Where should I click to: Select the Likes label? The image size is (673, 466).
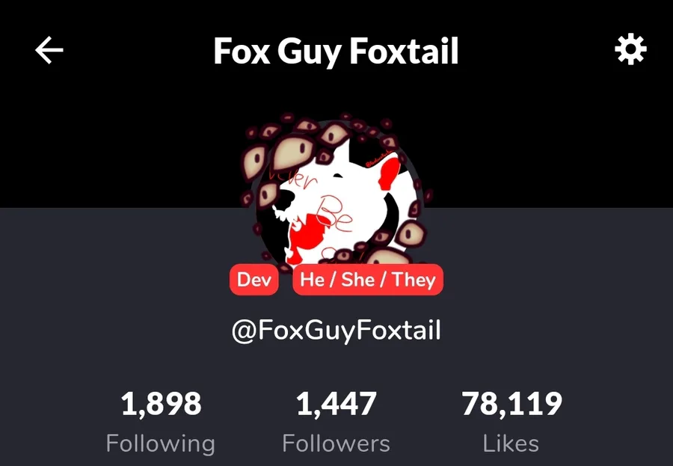(511, 444)
